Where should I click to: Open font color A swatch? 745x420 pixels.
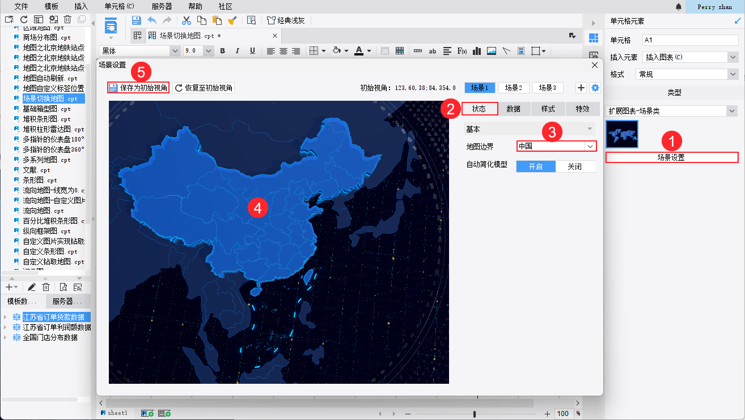tap(358, 51)
